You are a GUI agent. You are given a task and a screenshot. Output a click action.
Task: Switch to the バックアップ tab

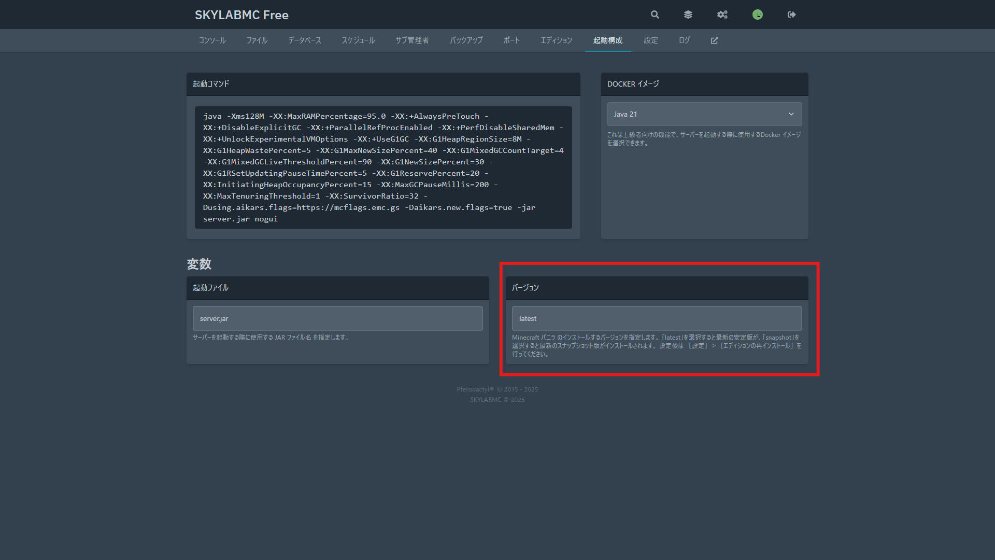466,40
